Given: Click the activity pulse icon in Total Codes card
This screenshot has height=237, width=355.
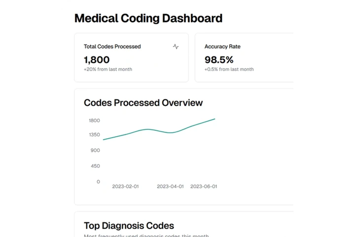Looking at the screenshot, I should click(x=176, y=47).
